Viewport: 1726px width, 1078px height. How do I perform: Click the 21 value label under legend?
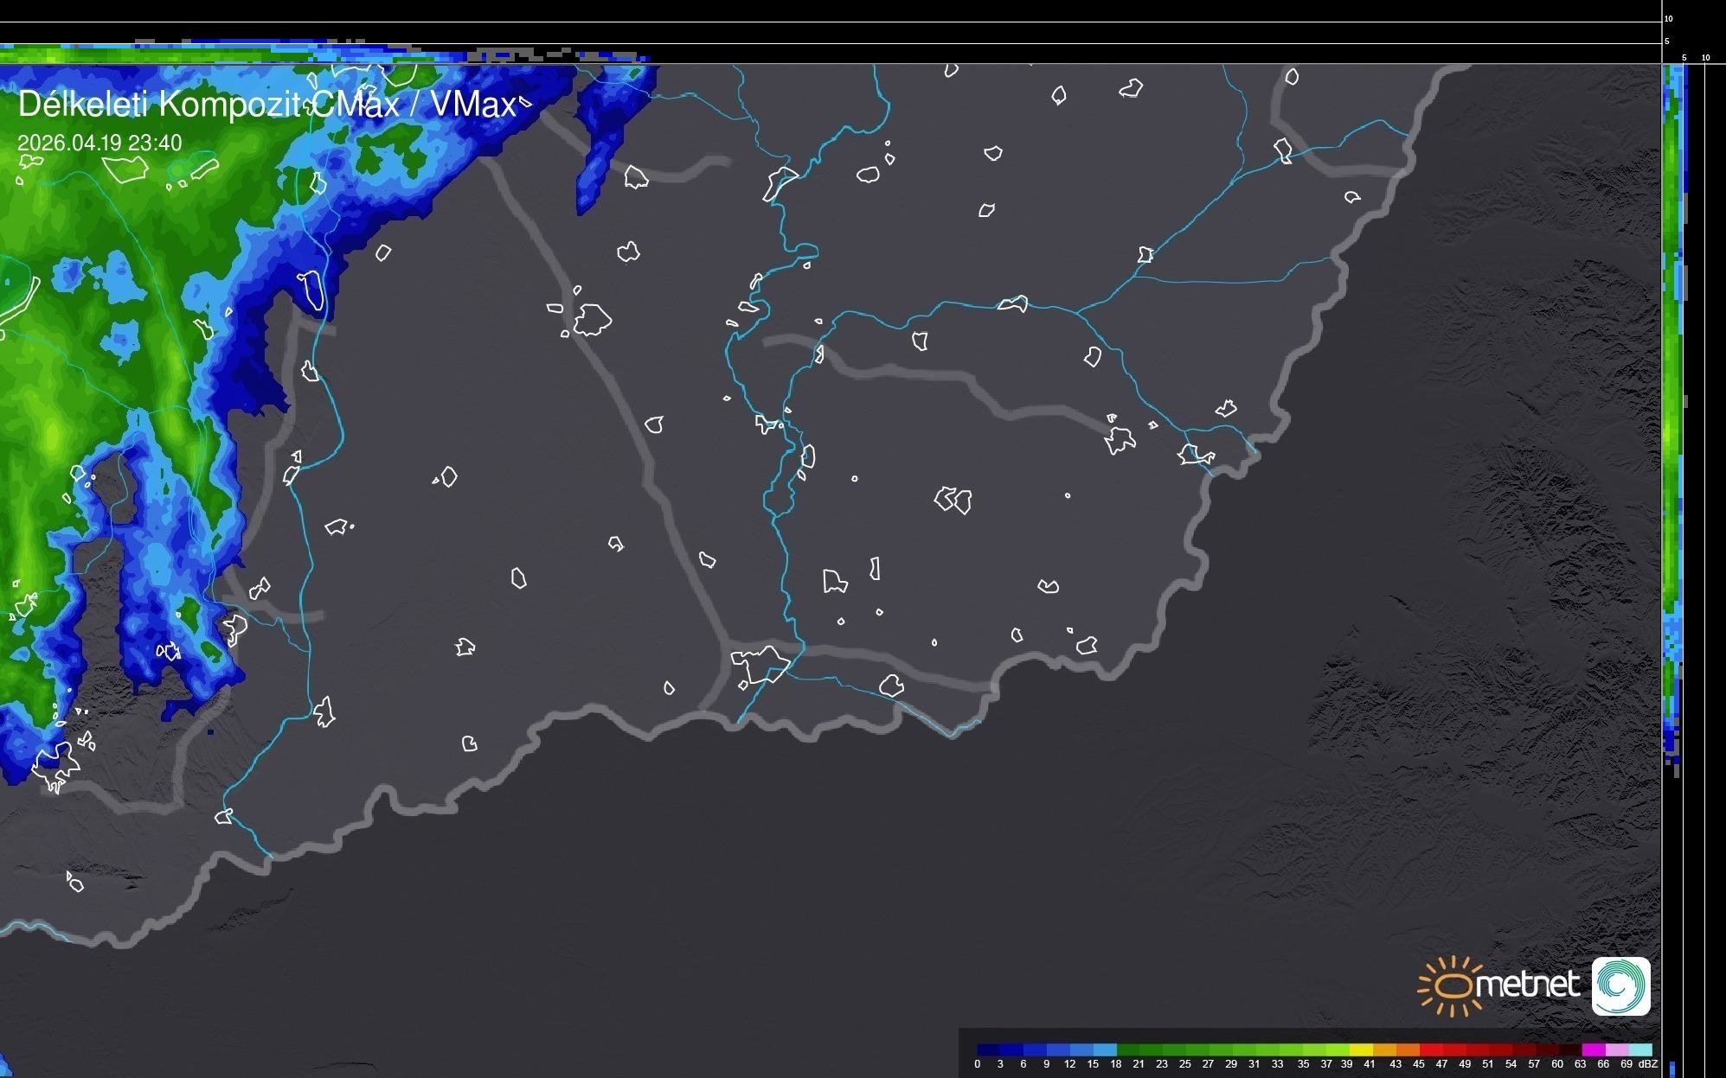point(1139,1064)
